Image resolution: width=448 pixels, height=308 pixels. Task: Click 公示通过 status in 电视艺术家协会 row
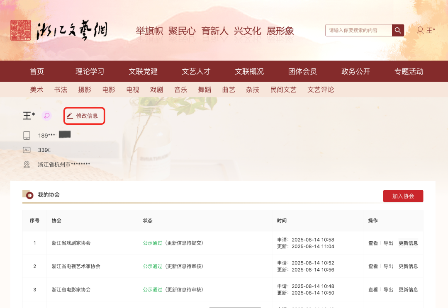coord(153,266)
